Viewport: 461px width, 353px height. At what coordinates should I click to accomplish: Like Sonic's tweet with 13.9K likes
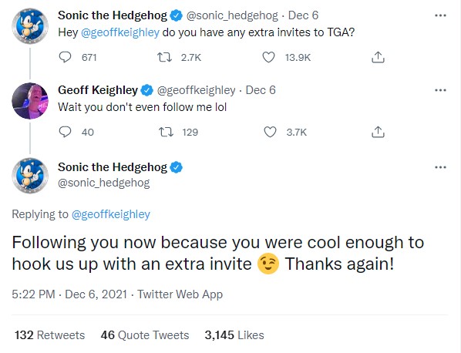268,57
